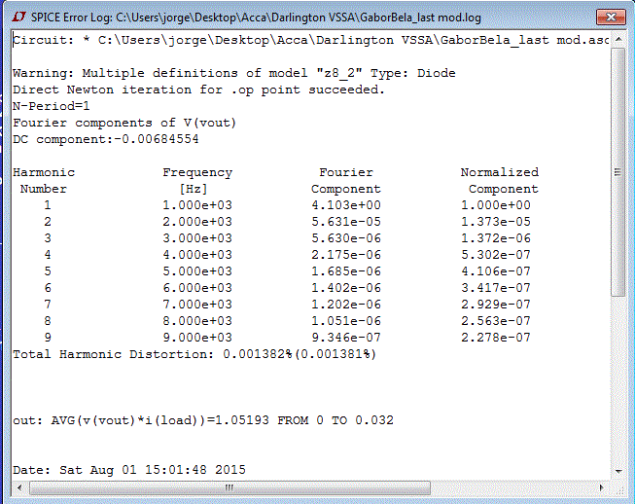Click the LTspice logo icon in title bar

tap(19, 18)
